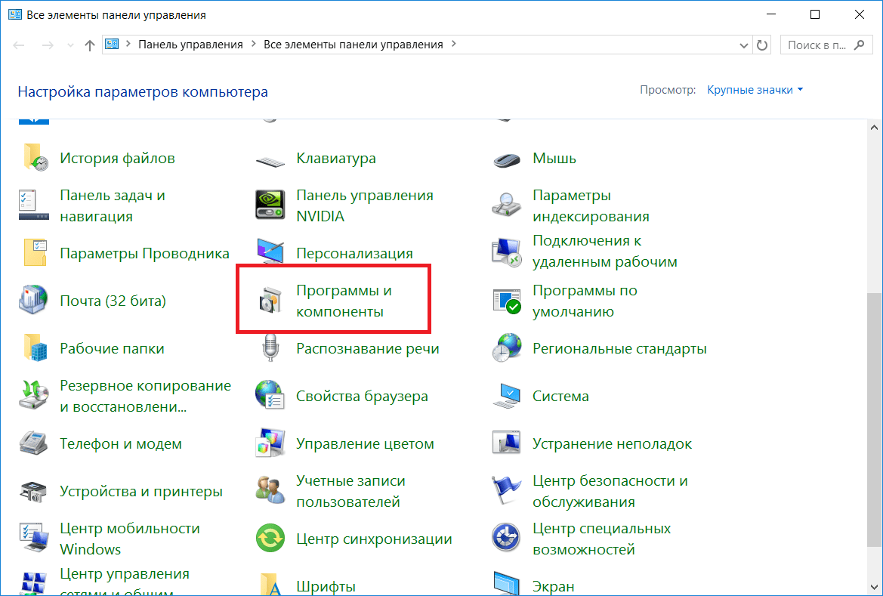The width and height of the screenshot is (883, 596).
Task: Open the NVIDIA Control Panel icon
Action: (270, 206)
